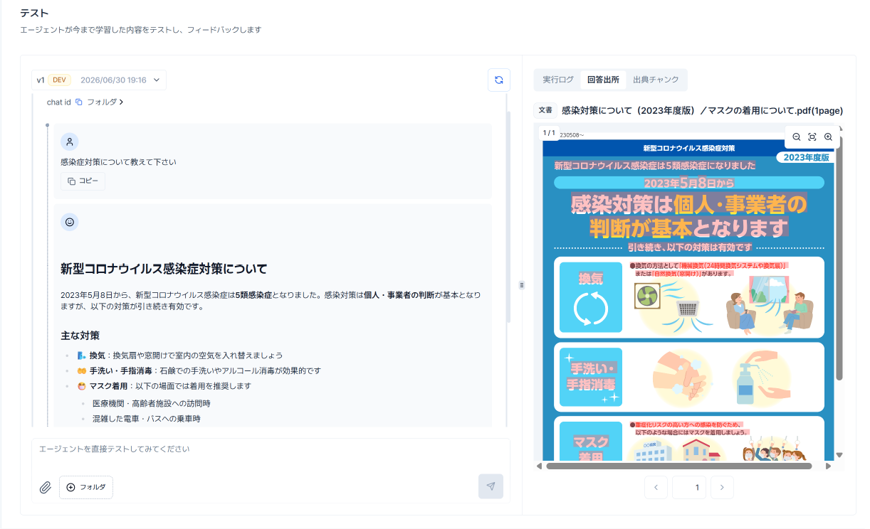Click the user avatar icon in message
The image size is (870, 529).
pos(70,141)
